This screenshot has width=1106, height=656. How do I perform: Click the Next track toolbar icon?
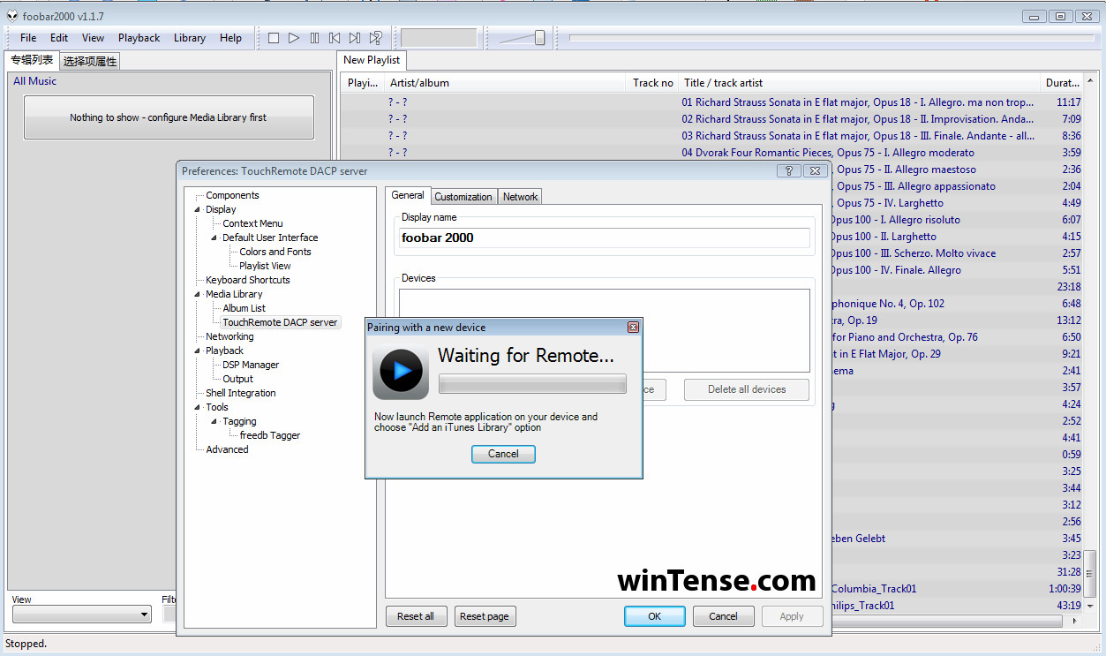(x=355, y=38)
